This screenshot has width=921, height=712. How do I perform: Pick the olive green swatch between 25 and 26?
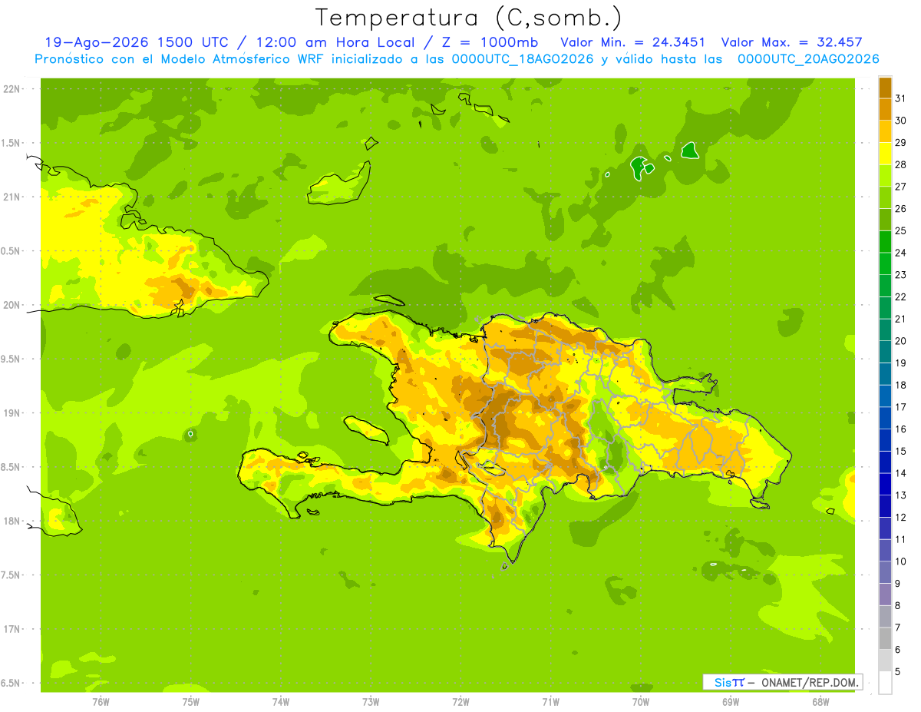coord(885,220)
